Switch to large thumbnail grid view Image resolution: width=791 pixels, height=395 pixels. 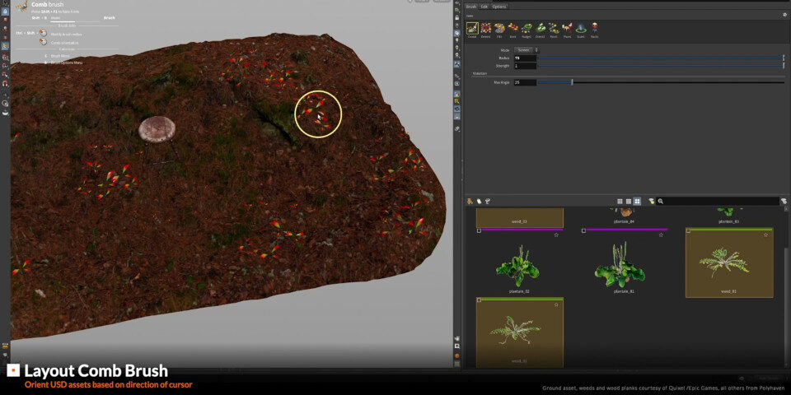(637, 201)
